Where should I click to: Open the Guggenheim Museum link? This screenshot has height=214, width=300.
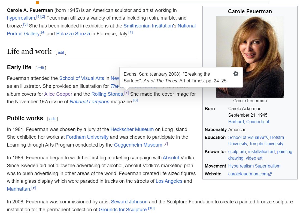[138, 145]
